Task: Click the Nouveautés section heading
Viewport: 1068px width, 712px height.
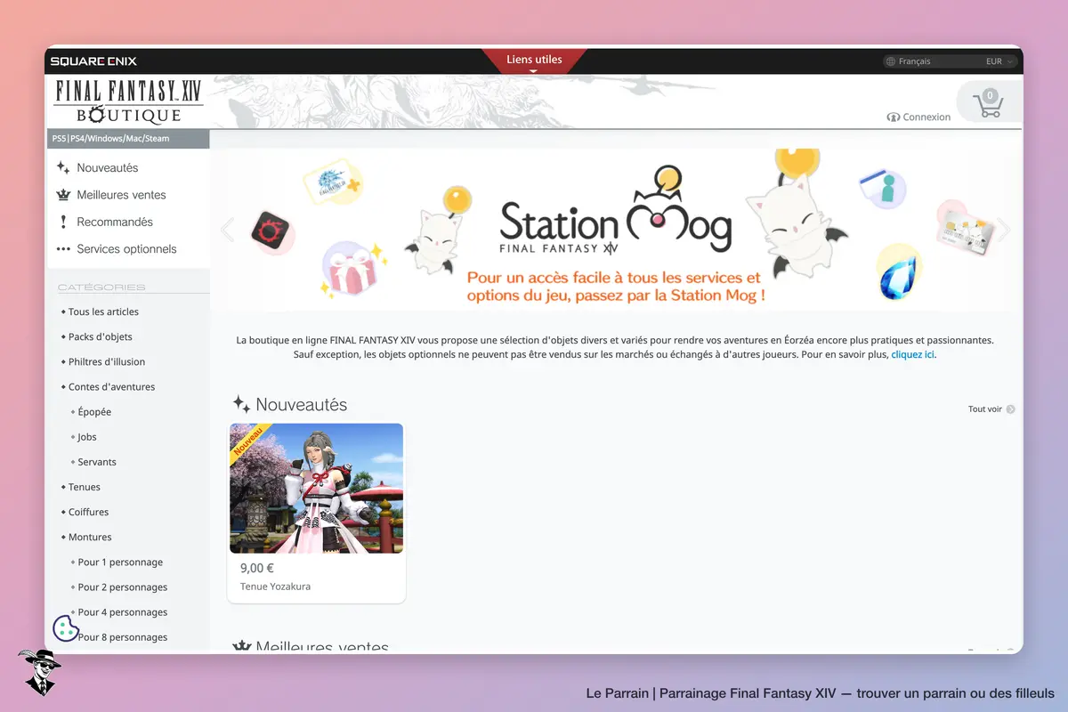Action: coord(301,405)
